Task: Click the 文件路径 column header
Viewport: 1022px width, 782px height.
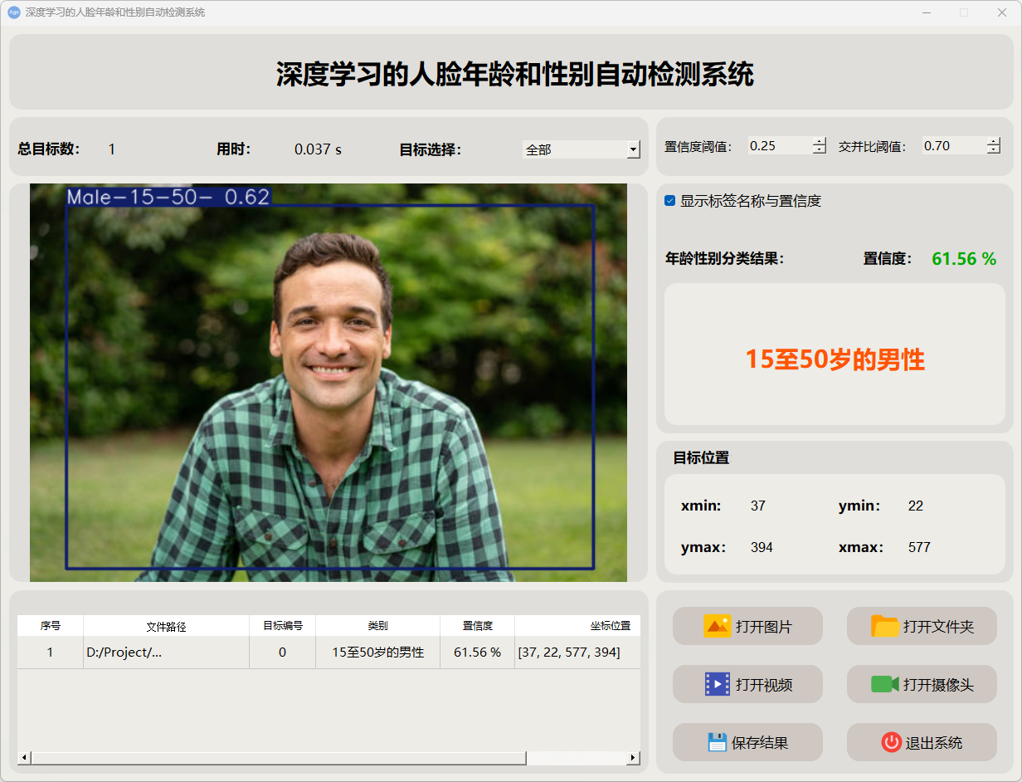Action: [x=166, y=626]
